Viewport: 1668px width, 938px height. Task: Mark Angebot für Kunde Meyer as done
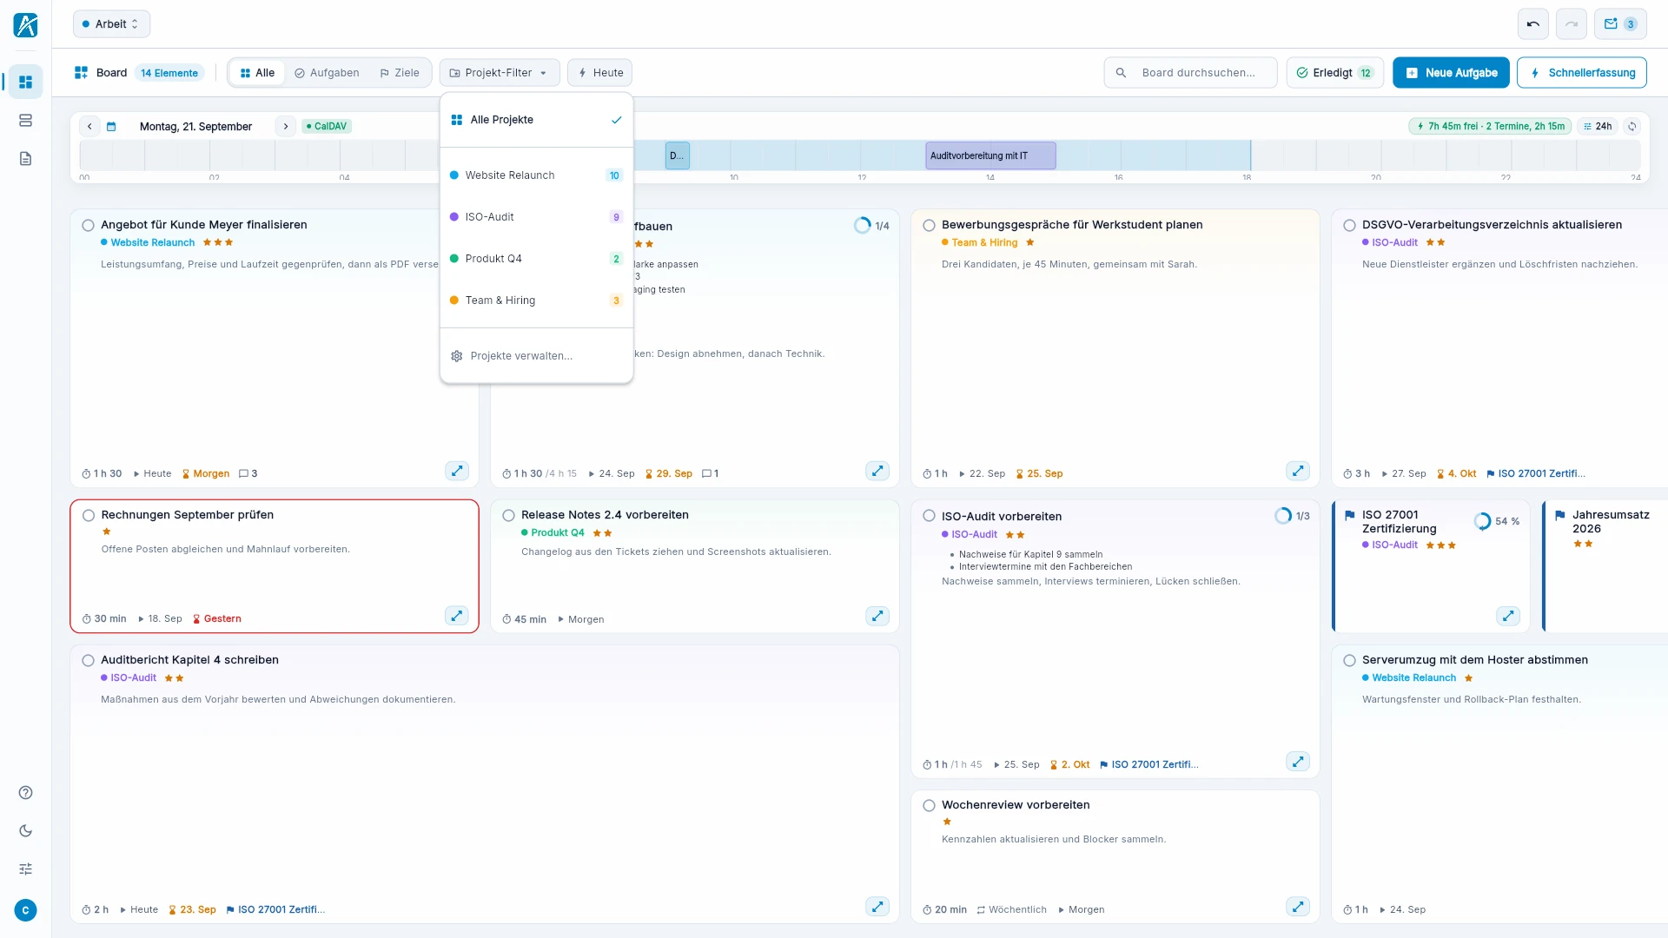(88, 225)
